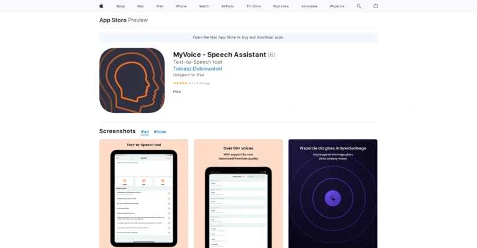Click the MyVoice app icon
The height and width of the screenshot is (248, 477).
[132, 81]
